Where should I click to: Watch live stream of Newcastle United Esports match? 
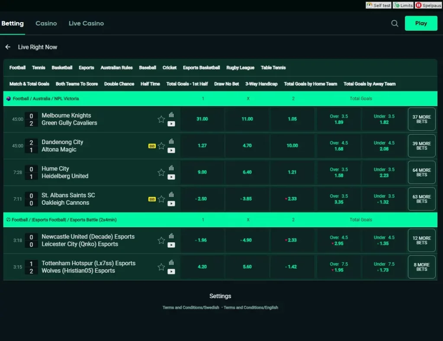click(x=171, y=245)
